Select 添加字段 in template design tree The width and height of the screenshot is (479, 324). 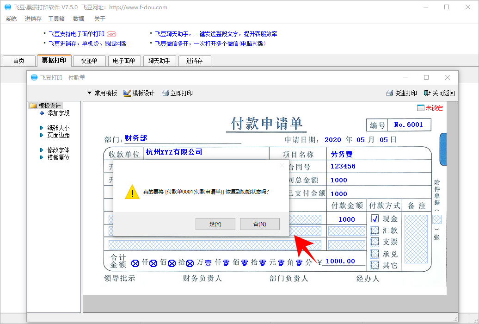point(58,113)
